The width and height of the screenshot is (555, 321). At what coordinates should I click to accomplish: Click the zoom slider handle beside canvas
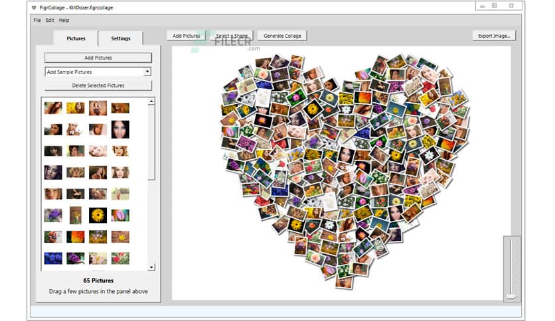[x=511, y=296]
